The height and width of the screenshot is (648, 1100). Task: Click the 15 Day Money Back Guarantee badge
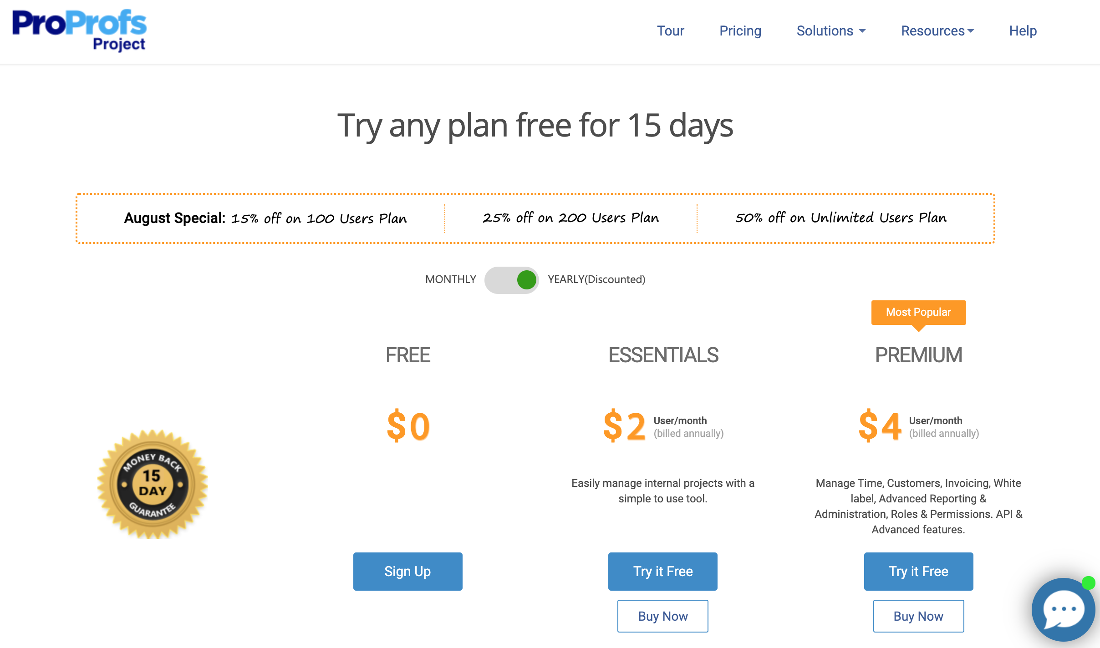coord(153,484)
